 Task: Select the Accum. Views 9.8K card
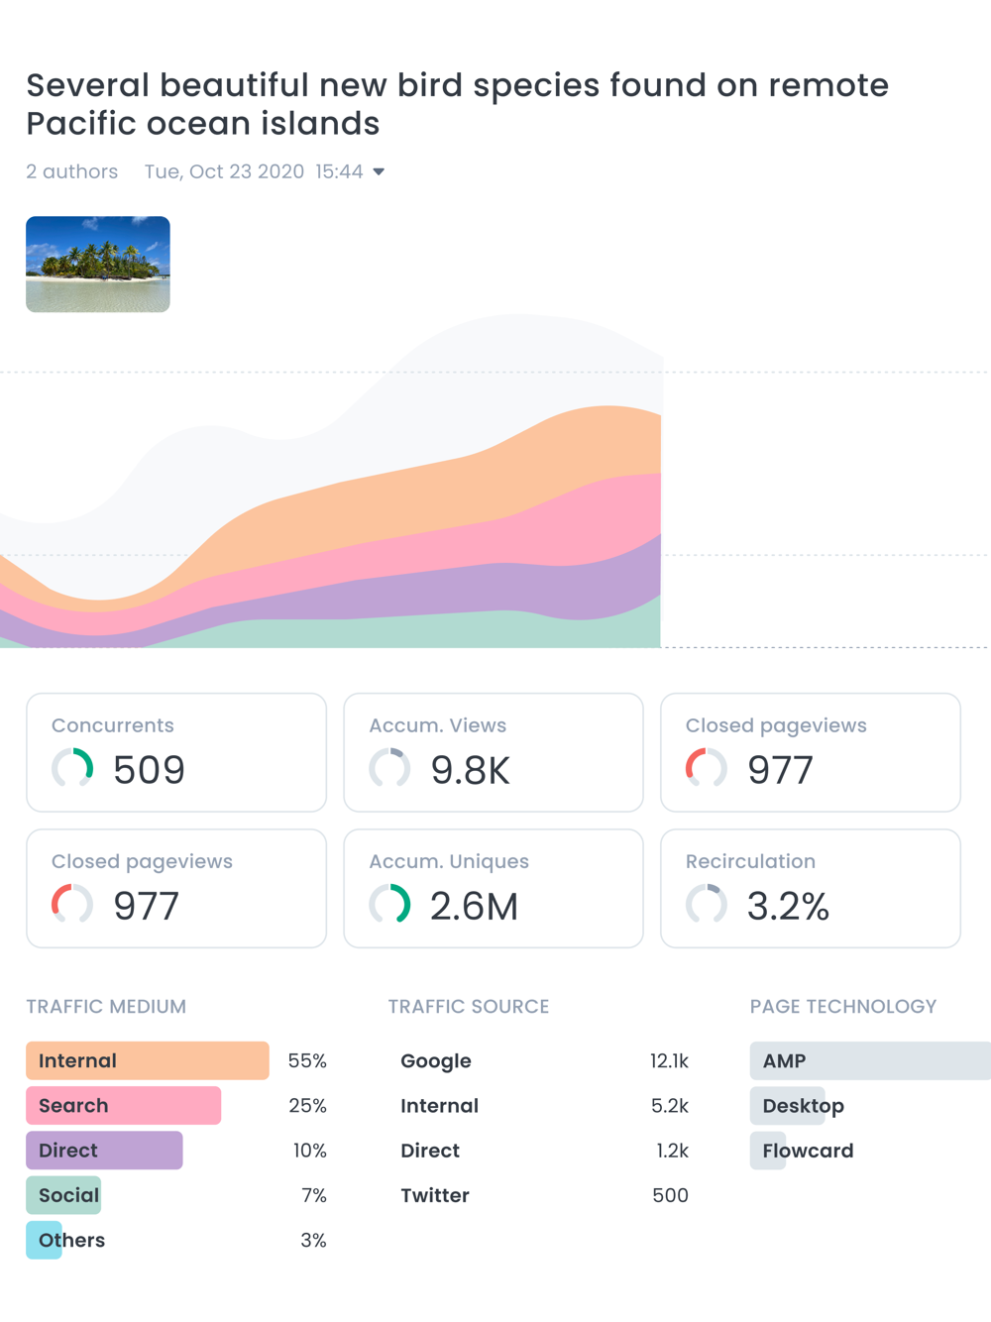tap(494, 753)
